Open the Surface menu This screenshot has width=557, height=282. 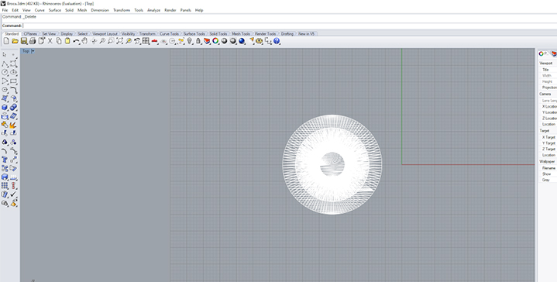point(55,10)
